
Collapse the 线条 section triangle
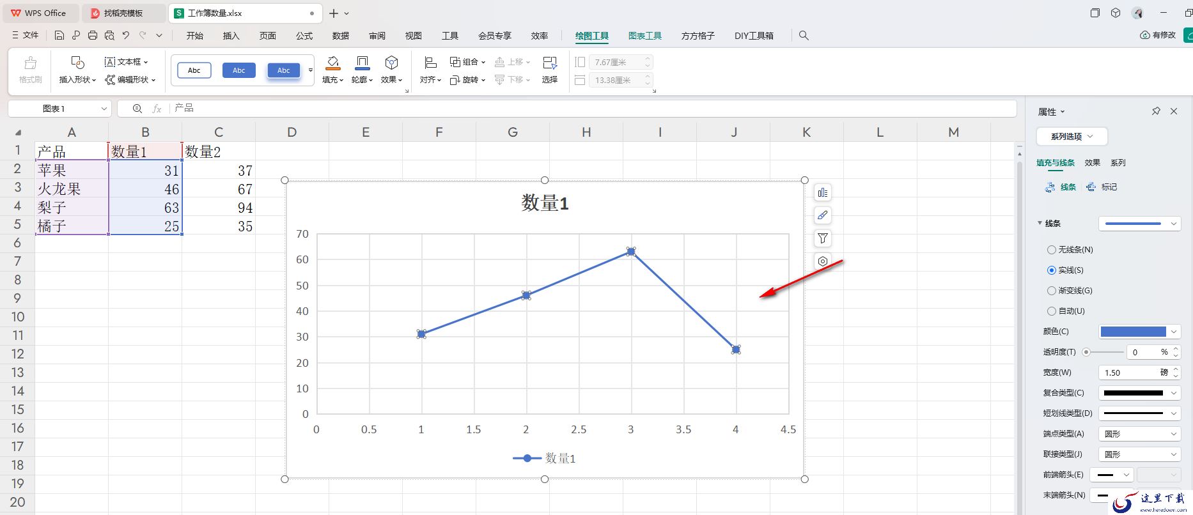point(1040,223)
